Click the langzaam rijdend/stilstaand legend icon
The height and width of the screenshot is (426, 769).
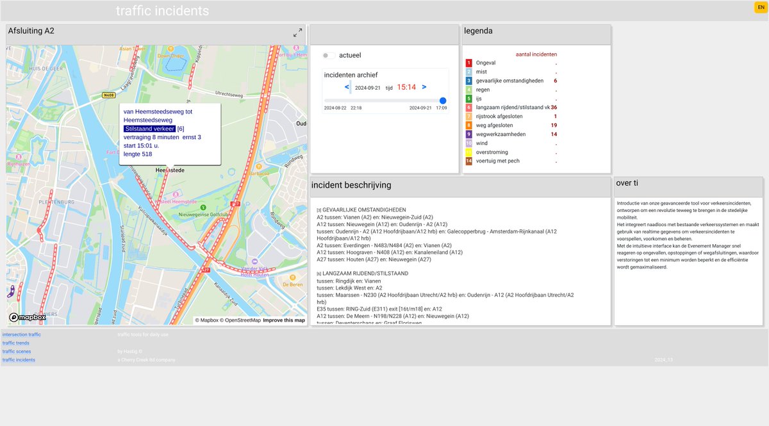pos(468,108)
